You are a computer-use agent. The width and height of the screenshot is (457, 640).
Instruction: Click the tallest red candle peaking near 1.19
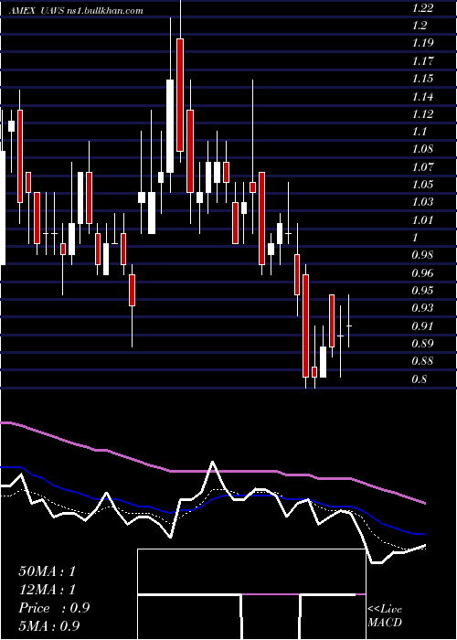(x=180, y=95)
